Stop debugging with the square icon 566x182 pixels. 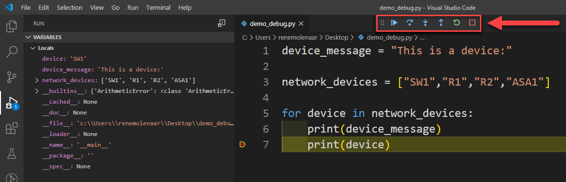tap(472, 23)
